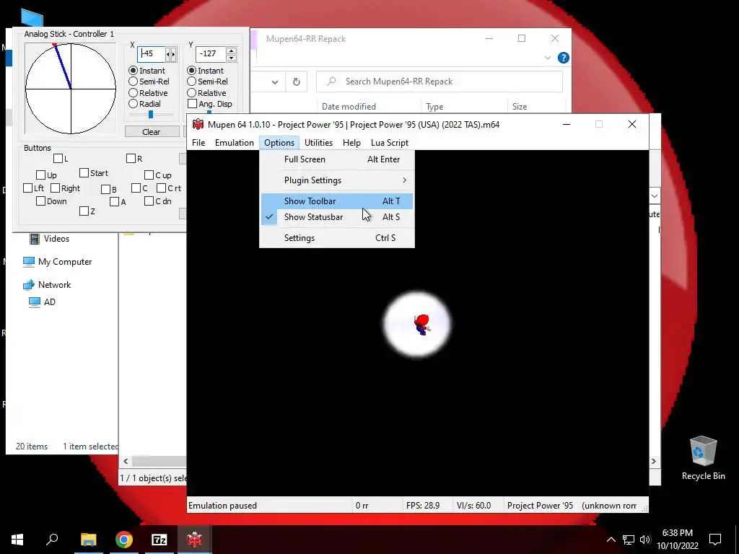Viewport: 739px width, 554px height.
Task: Click inside the analog stick circle
Action: 71,89
